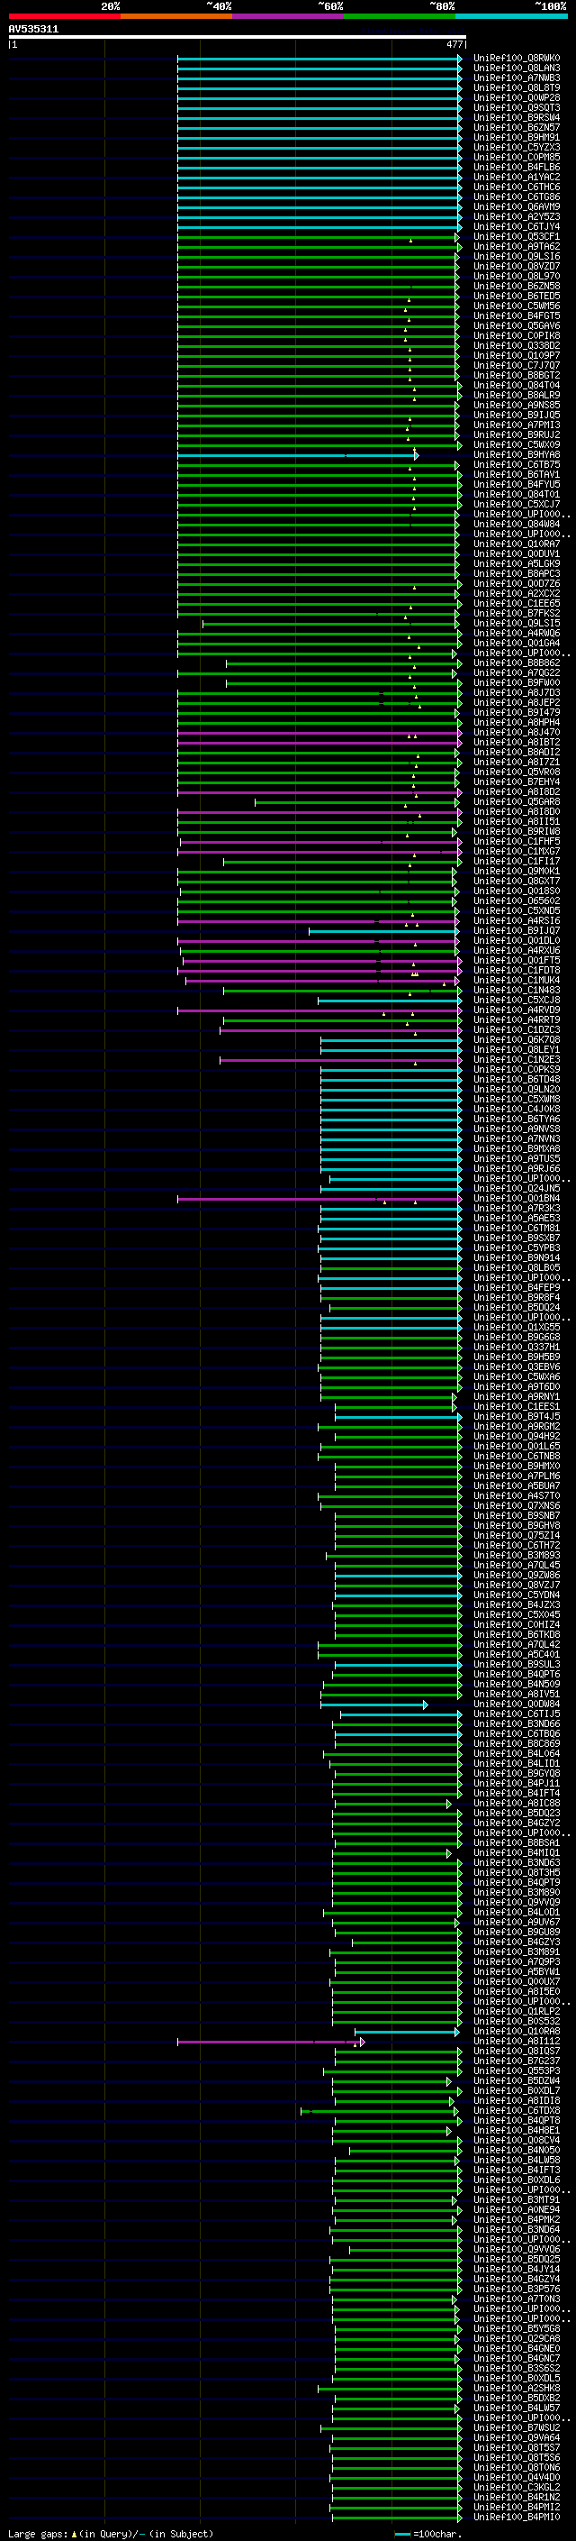
Task: Click hit label UniRef100_A1YAC2
Action: (516, 177)
